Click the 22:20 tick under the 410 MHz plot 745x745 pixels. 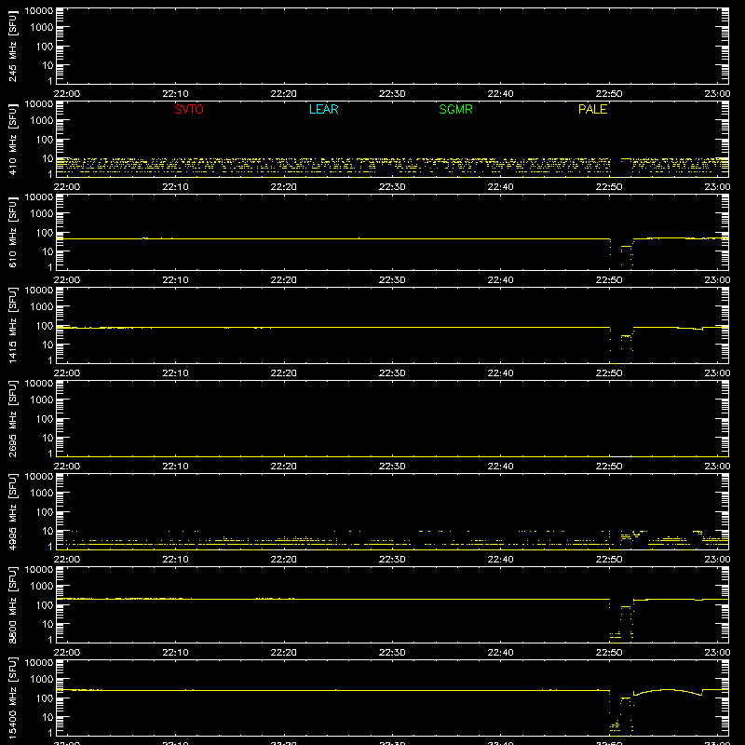[284, 187]
